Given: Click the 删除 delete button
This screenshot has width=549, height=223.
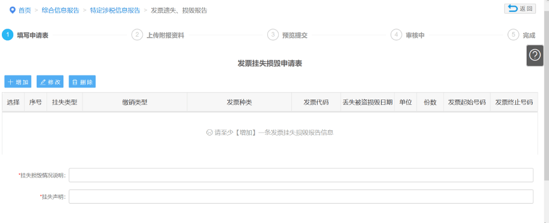Looking at the screenshot, I should [82, 82].
